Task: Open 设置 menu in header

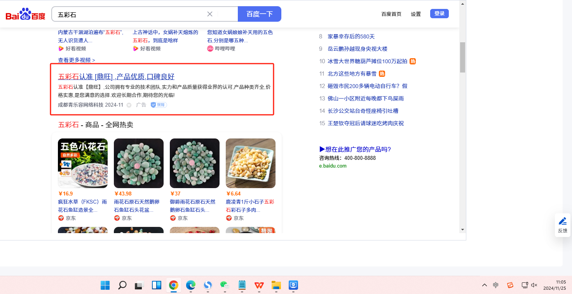Action: (416, 14)
